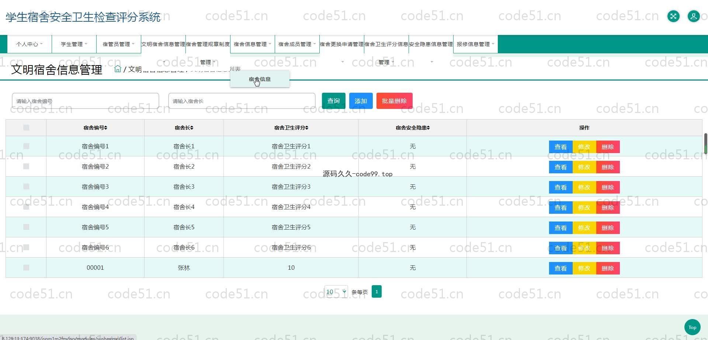Expand the 宿舍信息管理 menu
The image size is (708, 340).
(253, 44)
